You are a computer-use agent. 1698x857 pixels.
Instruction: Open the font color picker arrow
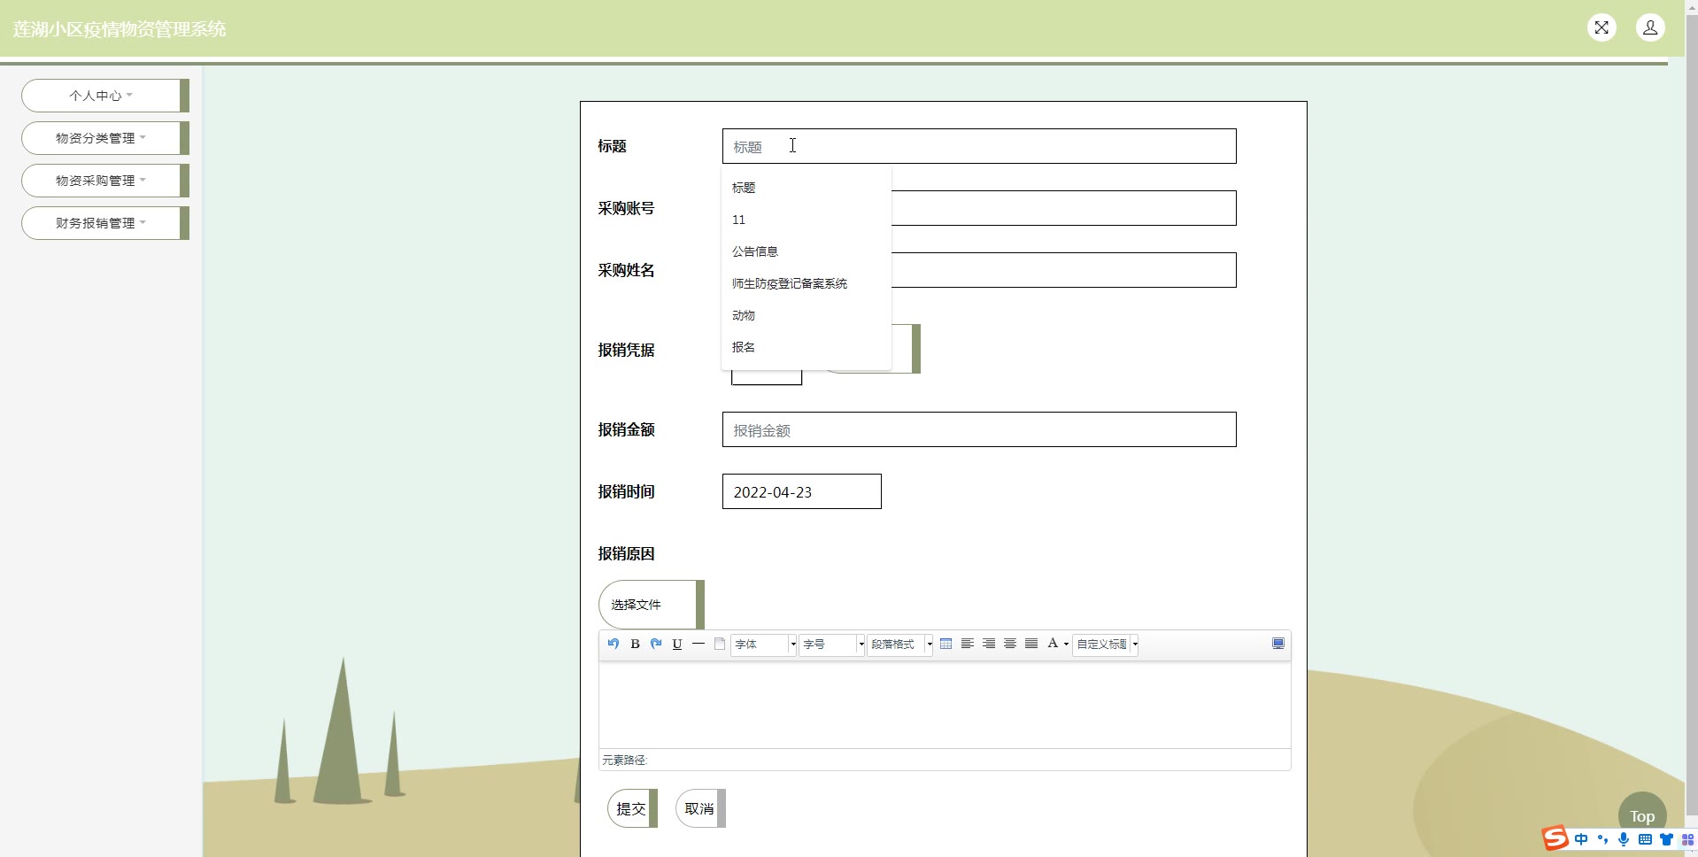pos(1066,645)
